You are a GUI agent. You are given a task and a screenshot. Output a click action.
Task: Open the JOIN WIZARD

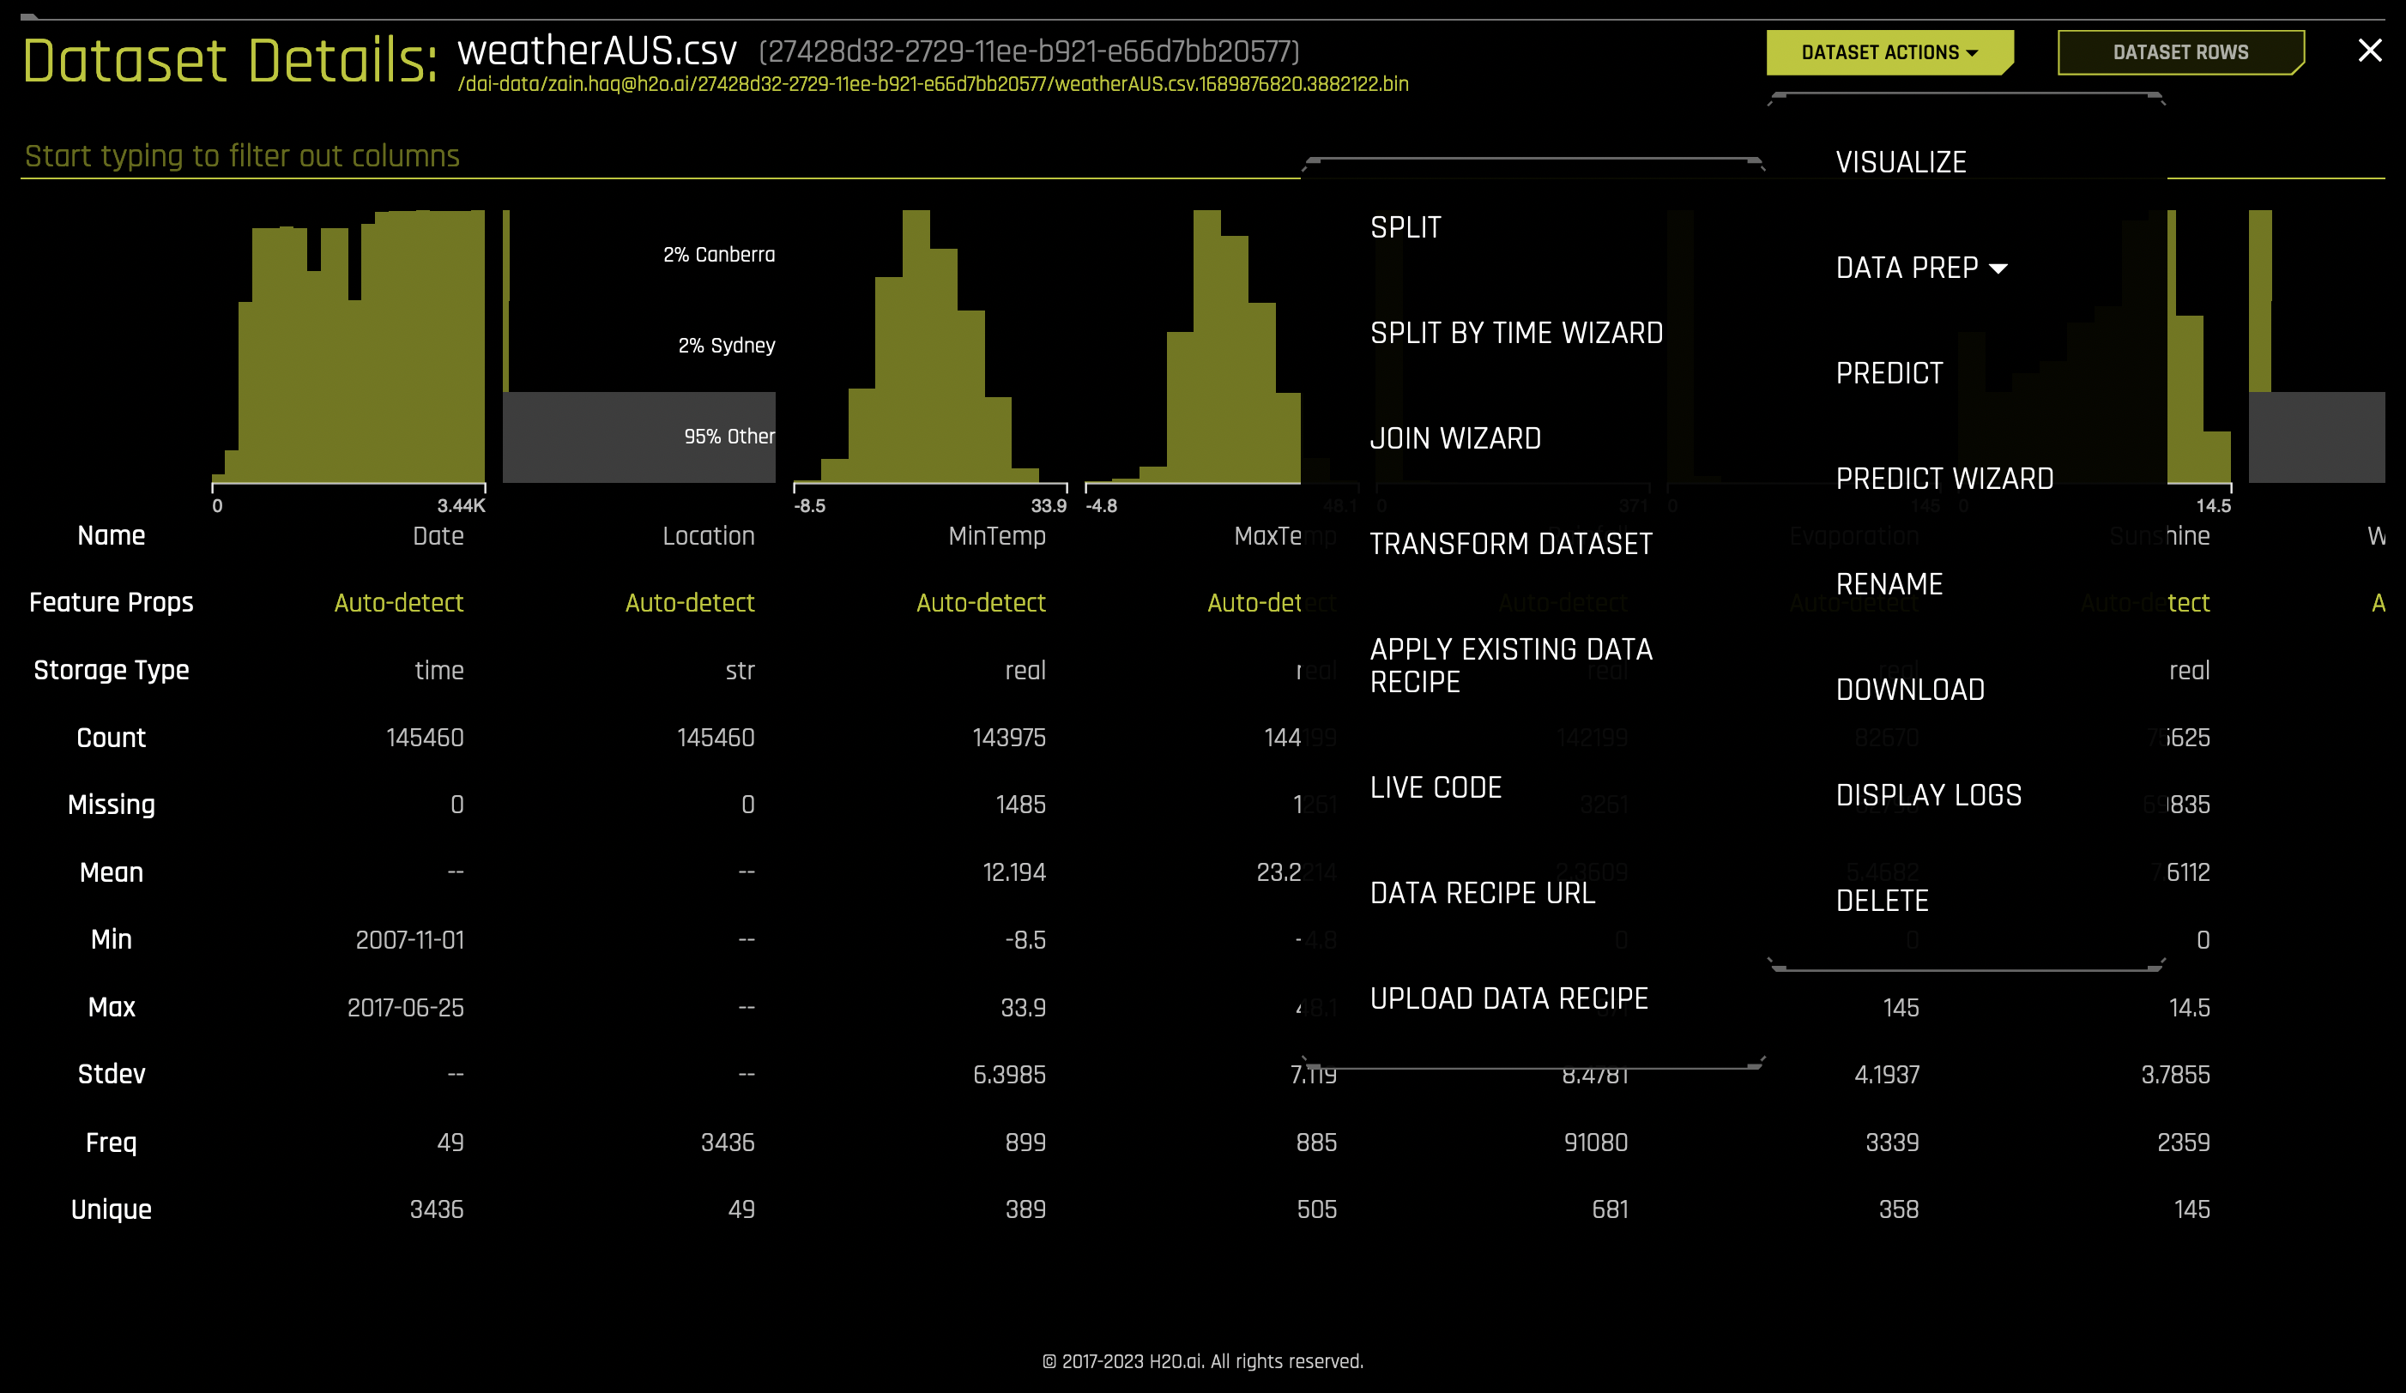(1455, 438)
